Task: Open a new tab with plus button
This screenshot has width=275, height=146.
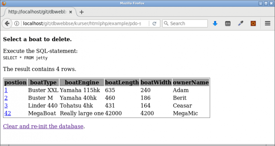Action: click(x=81, y=12)
